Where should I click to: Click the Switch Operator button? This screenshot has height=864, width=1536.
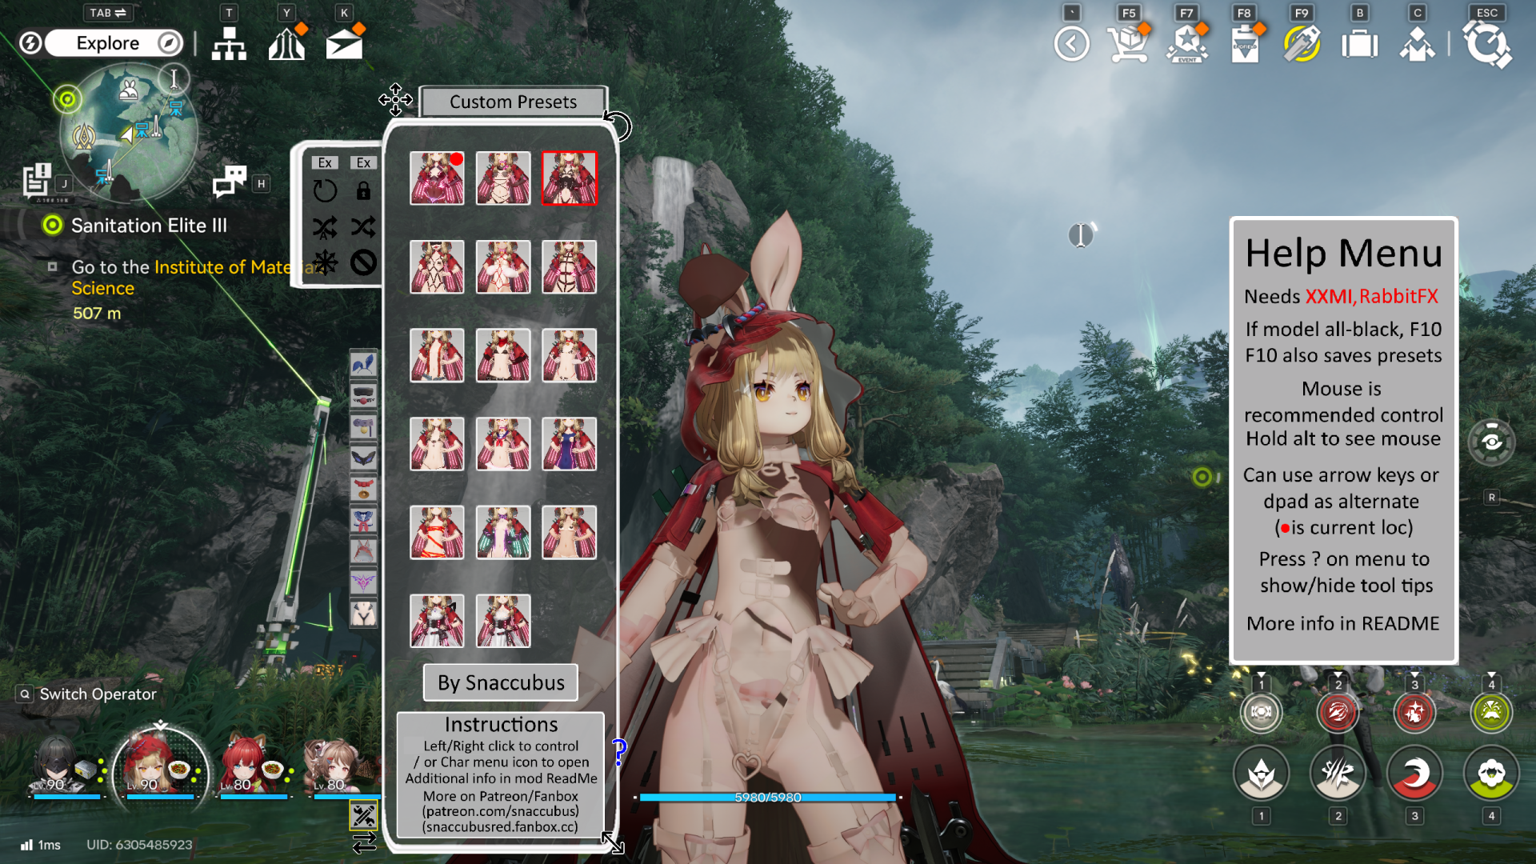click(x=88, y=694)
